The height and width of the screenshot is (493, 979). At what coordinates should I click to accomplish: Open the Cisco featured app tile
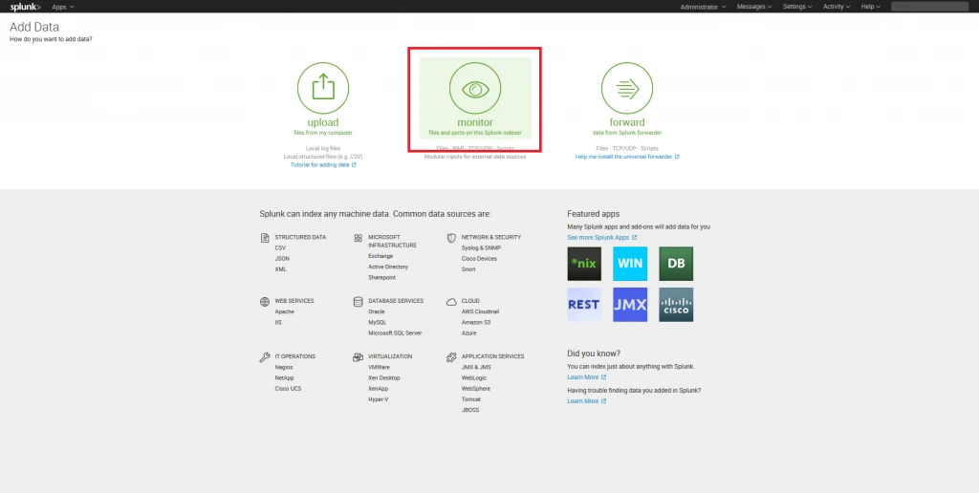[676, 305]
